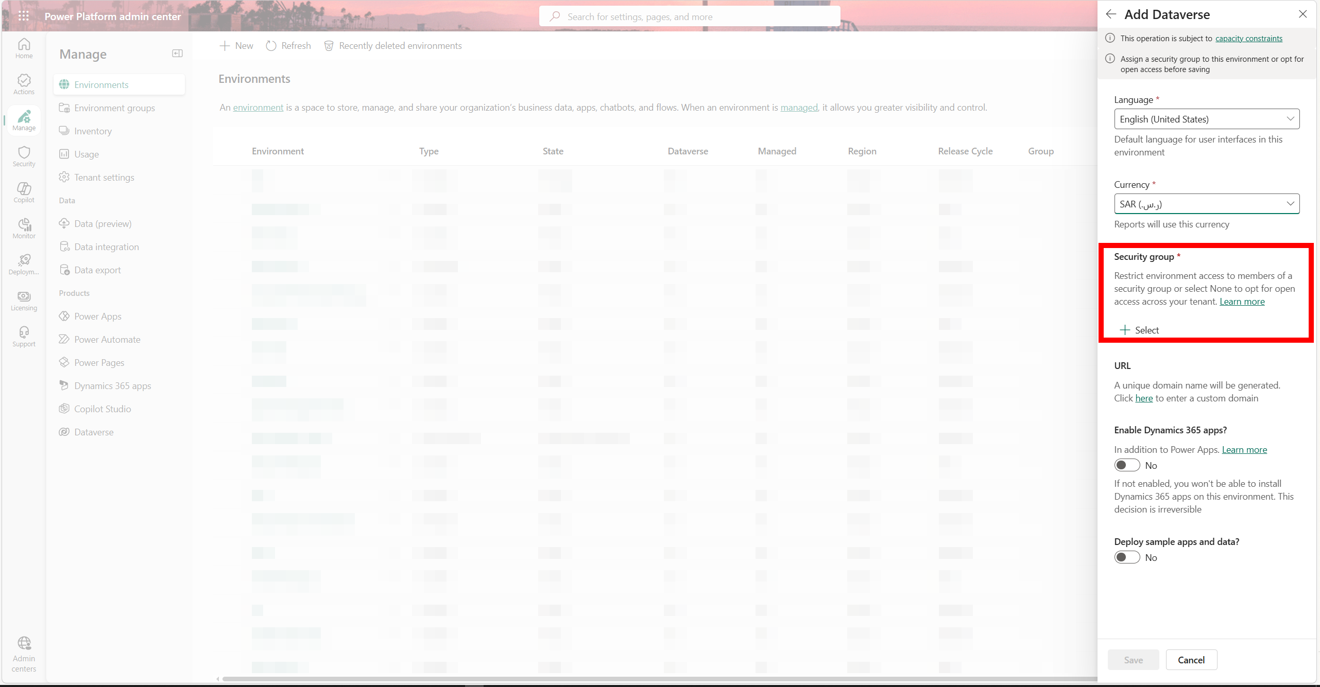Viewport: 1320px width, 687px height.
Task: Toggle Deploy sample apps and data switch
Action: [1127, 557]
